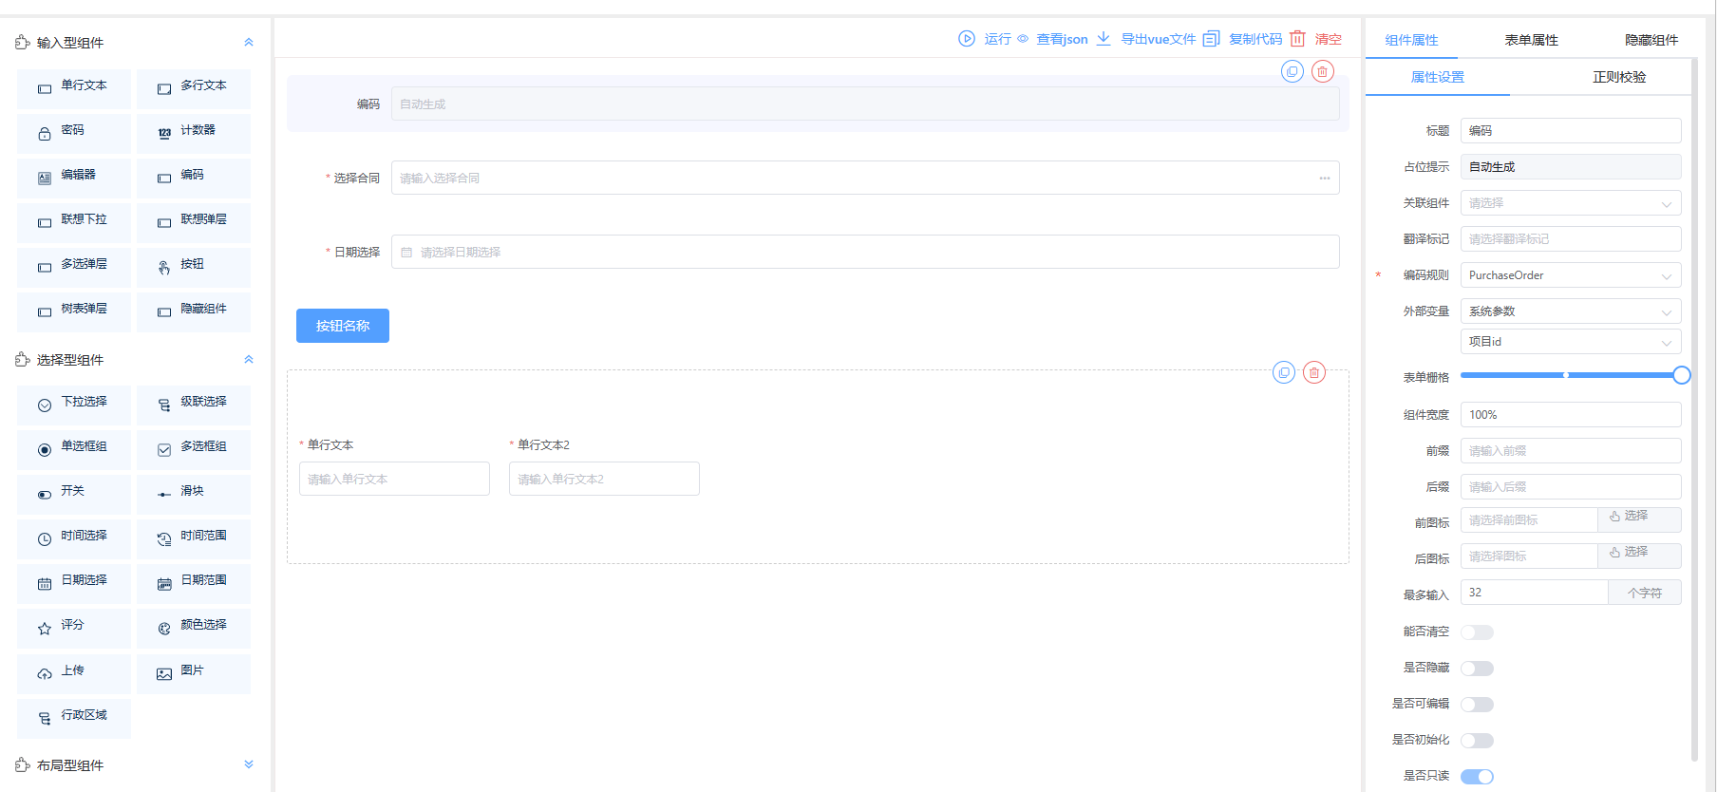The width and height of the screenshot is (1717, 792).
Task: Click the 日期选择 field in the form
Action: point(865,252)
